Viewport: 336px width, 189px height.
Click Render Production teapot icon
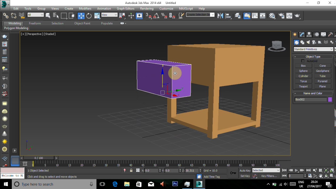pyautogui.click(x=297, y=16)
